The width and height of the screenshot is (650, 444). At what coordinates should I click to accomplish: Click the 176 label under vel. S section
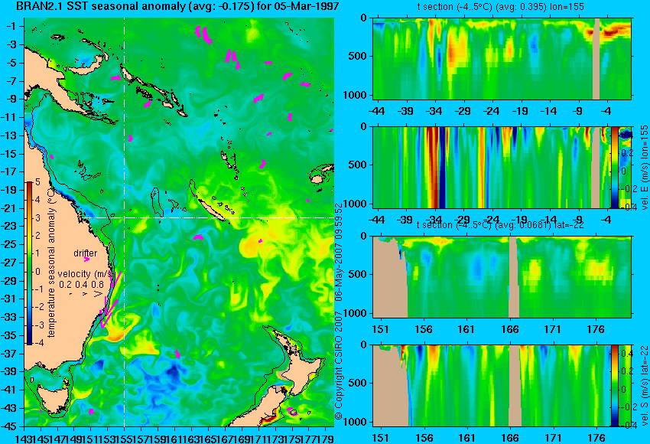click(x=596, y=438)
